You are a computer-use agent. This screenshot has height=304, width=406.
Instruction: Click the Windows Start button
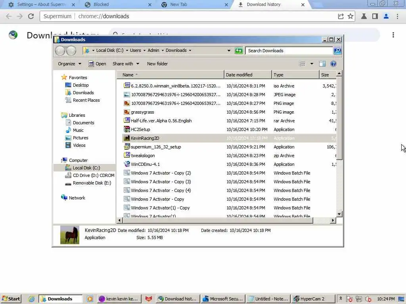(x=11, y=299)
